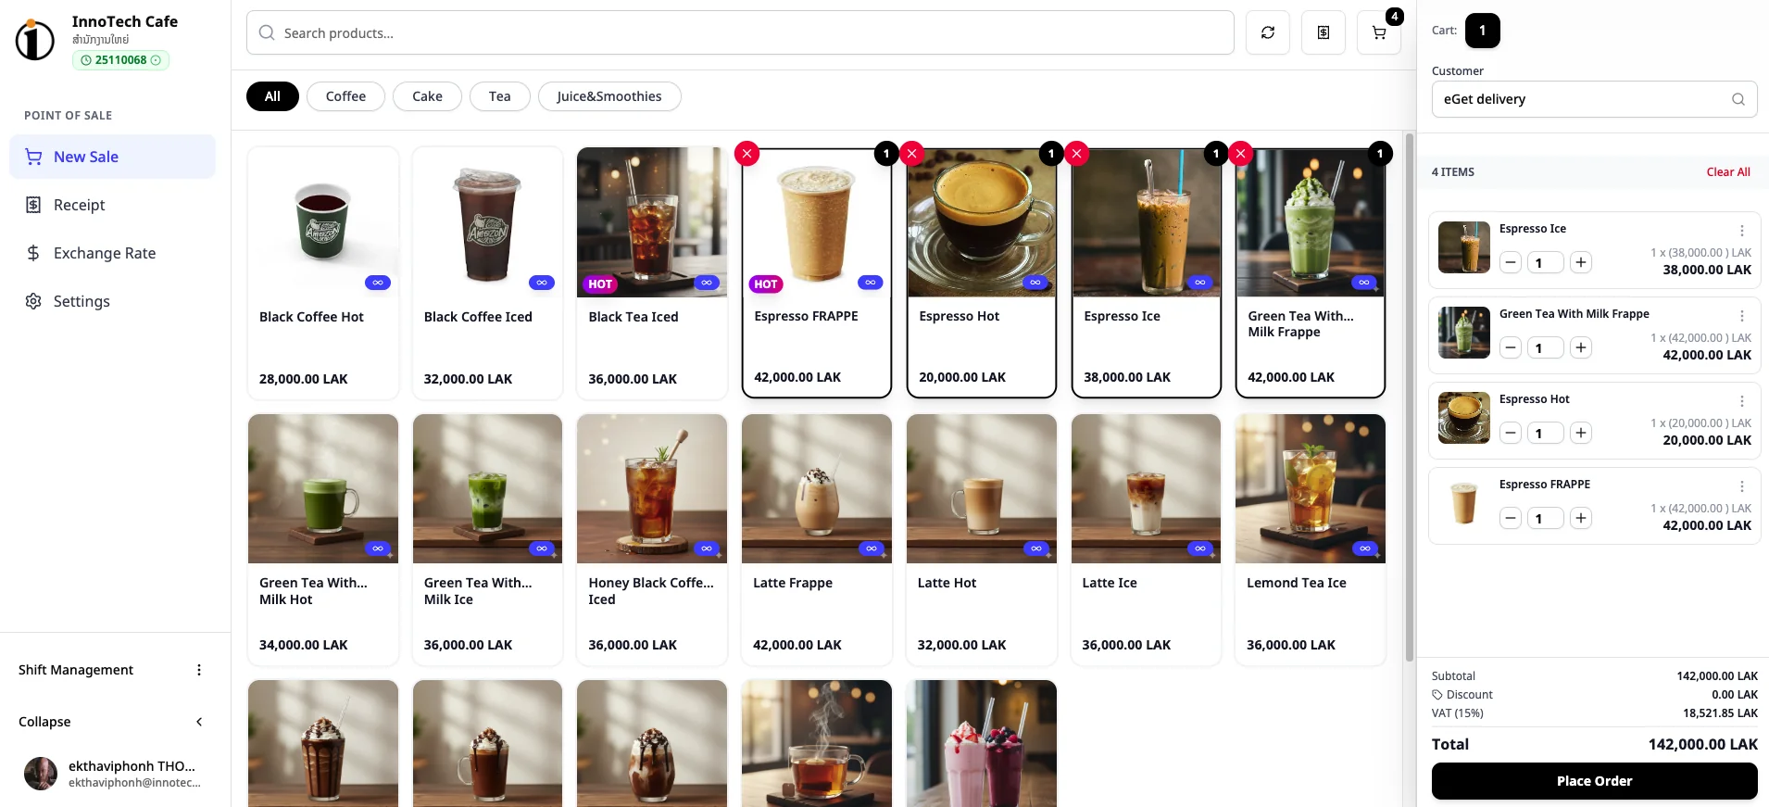This screenshot has height=807, width=1769.
Task: Open Settings in the sidebar
Action: [x=82, y=301]
